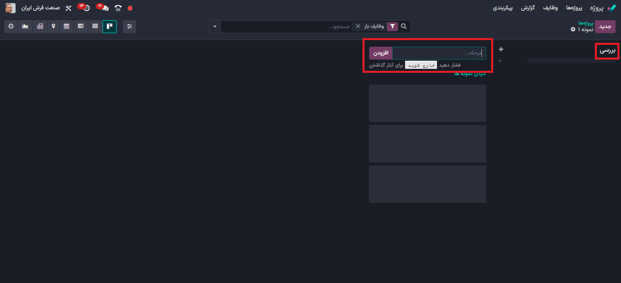This screenshot has width=621, height=283.
Task: Open the Activity view clock icon
Action: click(11, 26)
